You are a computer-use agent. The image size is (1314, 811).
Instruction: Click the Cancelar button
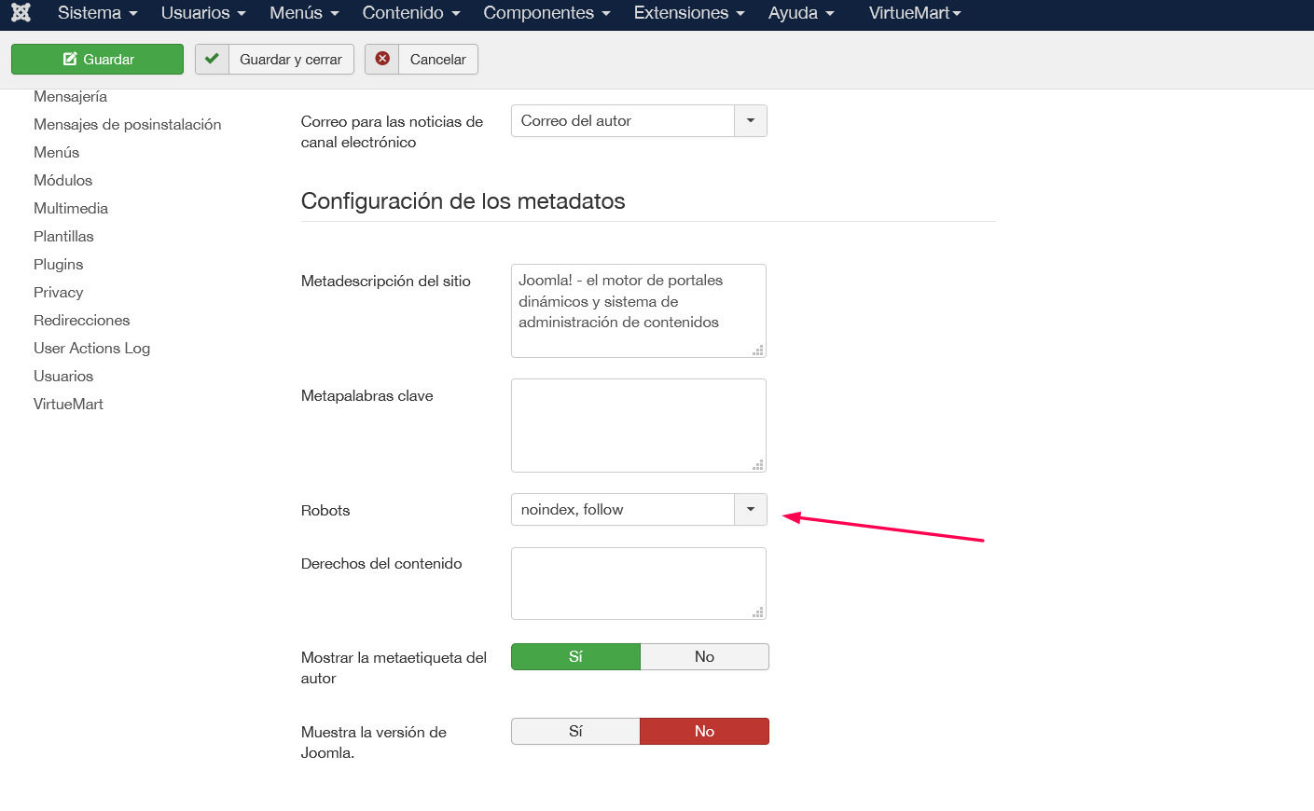point(422,59)
